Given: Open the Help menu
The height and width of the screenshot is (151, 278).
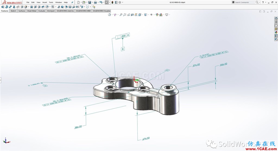Looking at the screenshot, I should pos(66,2).
